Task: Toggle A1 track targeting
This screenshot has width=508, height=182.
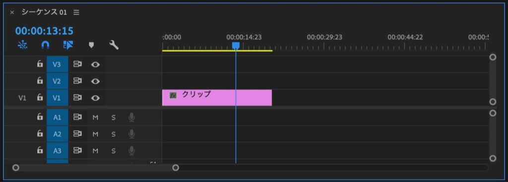Action: click(x=57, y=118)
